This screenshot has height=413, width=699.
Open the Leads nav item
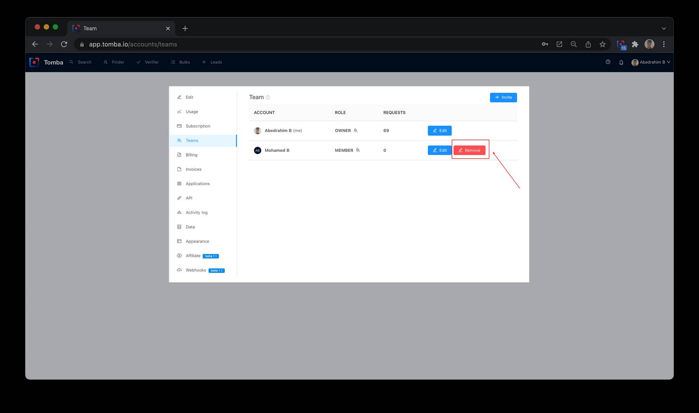pyautogui.click(x=212, y=62)
